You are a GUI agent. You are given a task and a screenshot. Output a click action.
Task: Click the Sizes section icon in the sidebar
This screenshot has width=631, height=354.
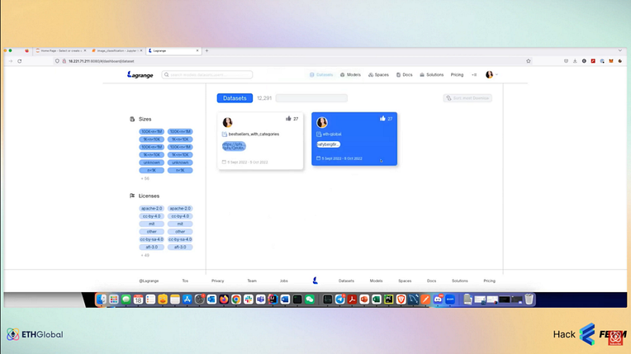click(132, 119)
